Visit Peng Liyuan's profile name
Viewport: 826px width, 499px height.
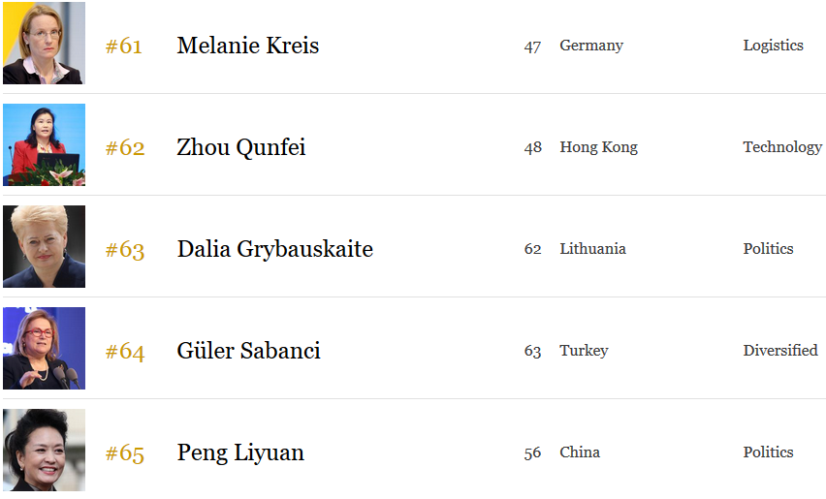240,452
